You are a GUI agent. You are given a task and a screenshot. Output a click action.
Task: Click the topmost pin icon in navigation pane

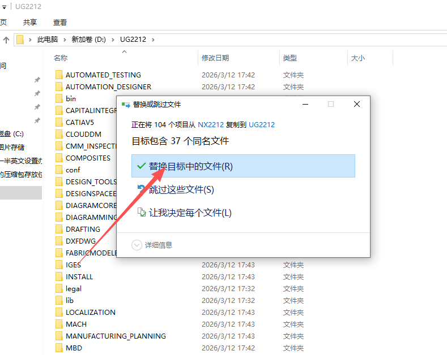37,80
